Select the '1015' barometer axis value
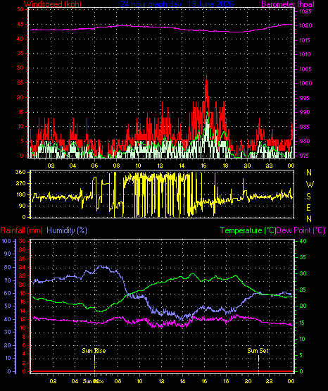The image size is (328, 391). tap(305, 40)
